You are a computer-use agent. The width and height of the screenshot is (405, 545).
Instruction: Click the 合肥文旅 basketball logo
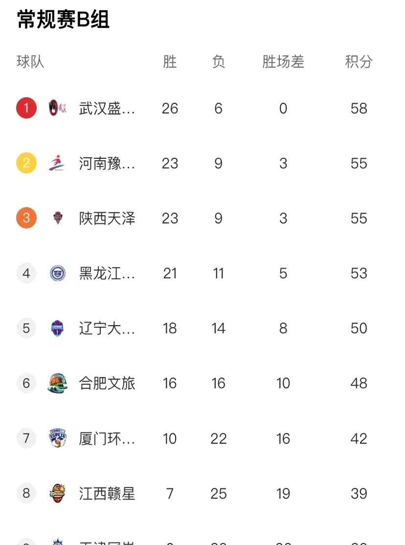57,383
